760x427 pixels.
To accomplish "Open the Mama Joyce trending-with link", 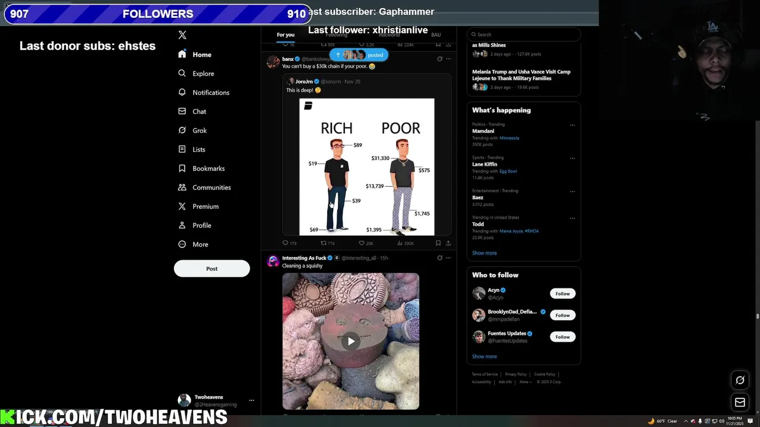I will 511,231.
